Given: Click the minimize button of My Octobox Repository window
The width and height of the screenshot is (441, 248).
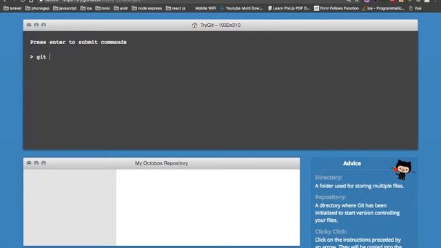Looking at the screenshot, I should pyautogui.click(x=37, y=163).
